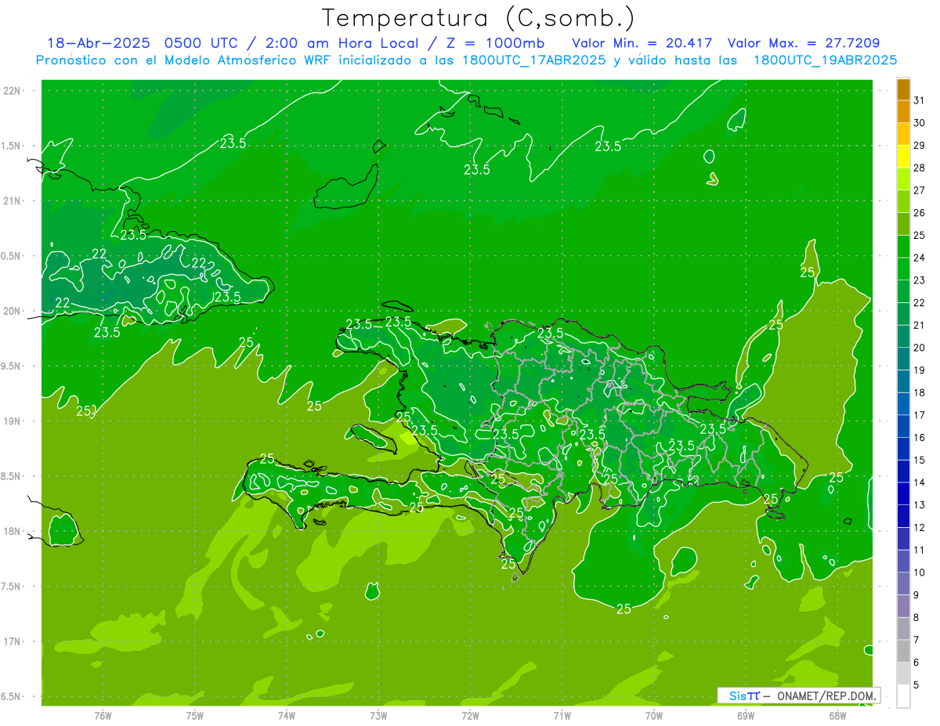Click the '21N' latitude axis label
940x726 pixels.
pos(13,201)
